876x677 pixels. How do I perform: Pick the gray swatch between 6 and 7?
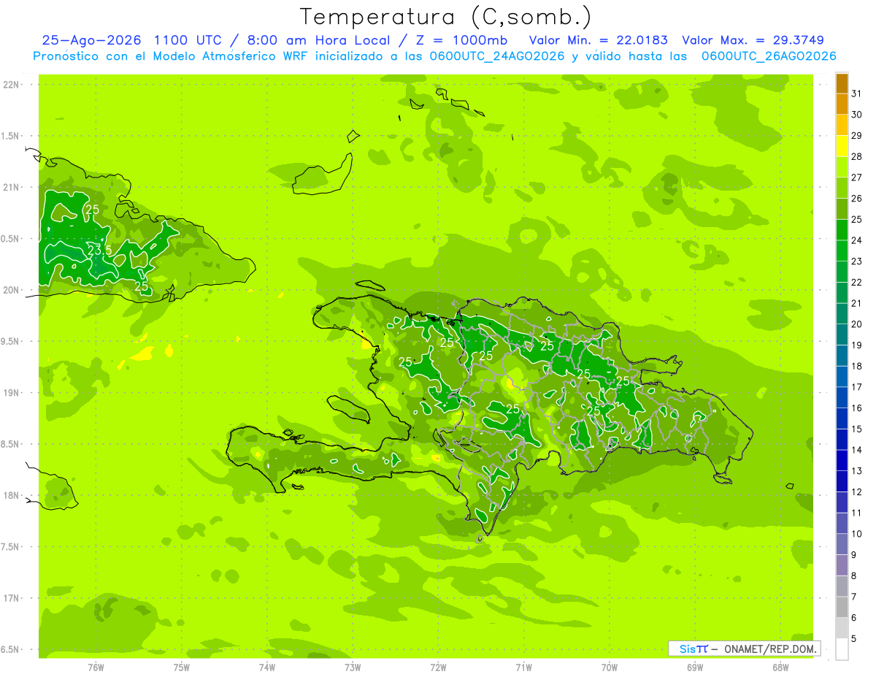(x=842, y=608)
